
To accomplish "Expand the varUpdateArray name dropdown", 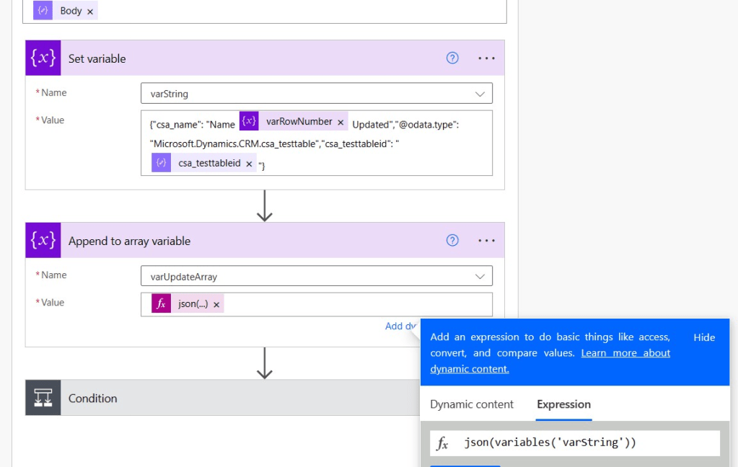I will tap(480, 276).
